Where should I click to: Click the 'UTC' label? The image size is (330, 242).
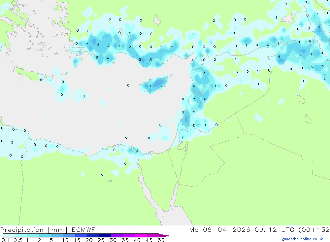pyautogui.click(x=288, y=229)
